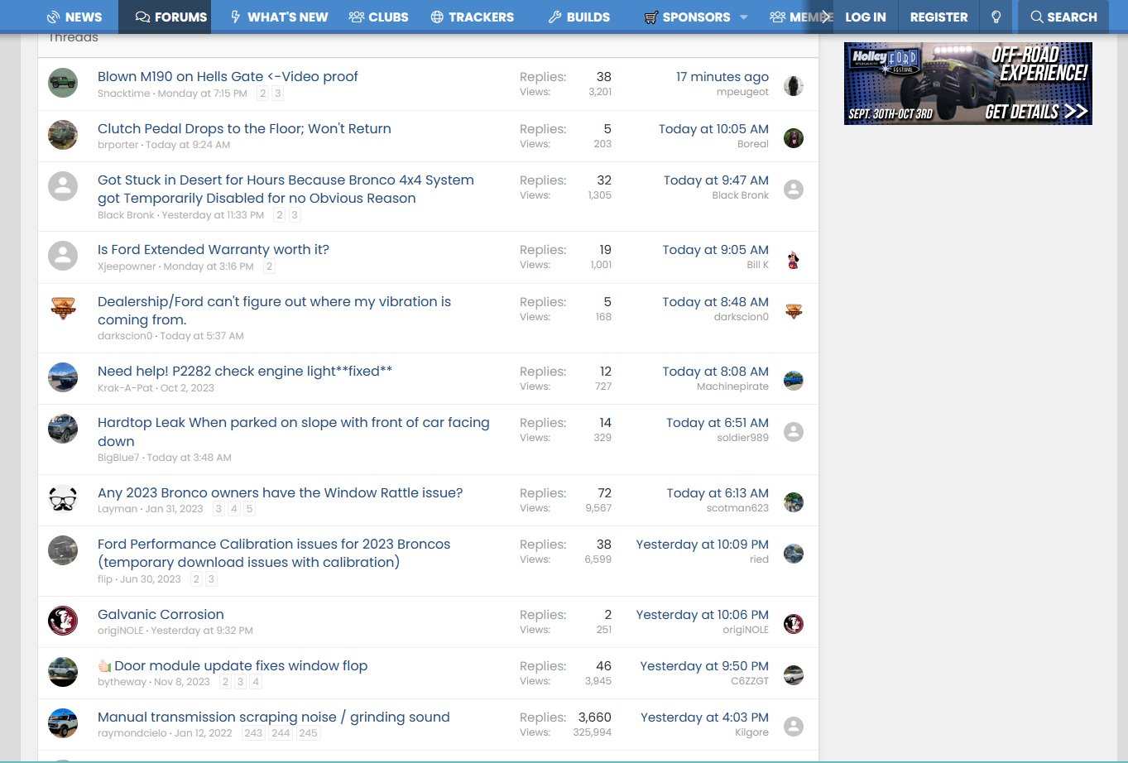
Task: Click scotman623's small last-poster avatar
Action: click(794, 502)
